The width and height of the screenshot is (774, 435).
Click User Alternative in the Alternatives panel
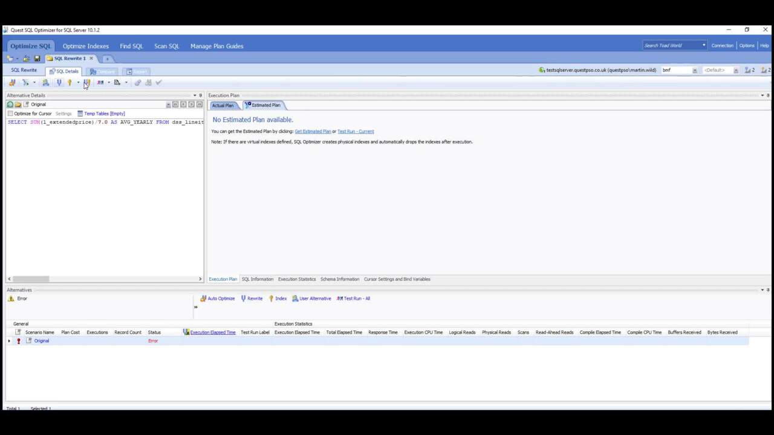[x=311, y=298]
